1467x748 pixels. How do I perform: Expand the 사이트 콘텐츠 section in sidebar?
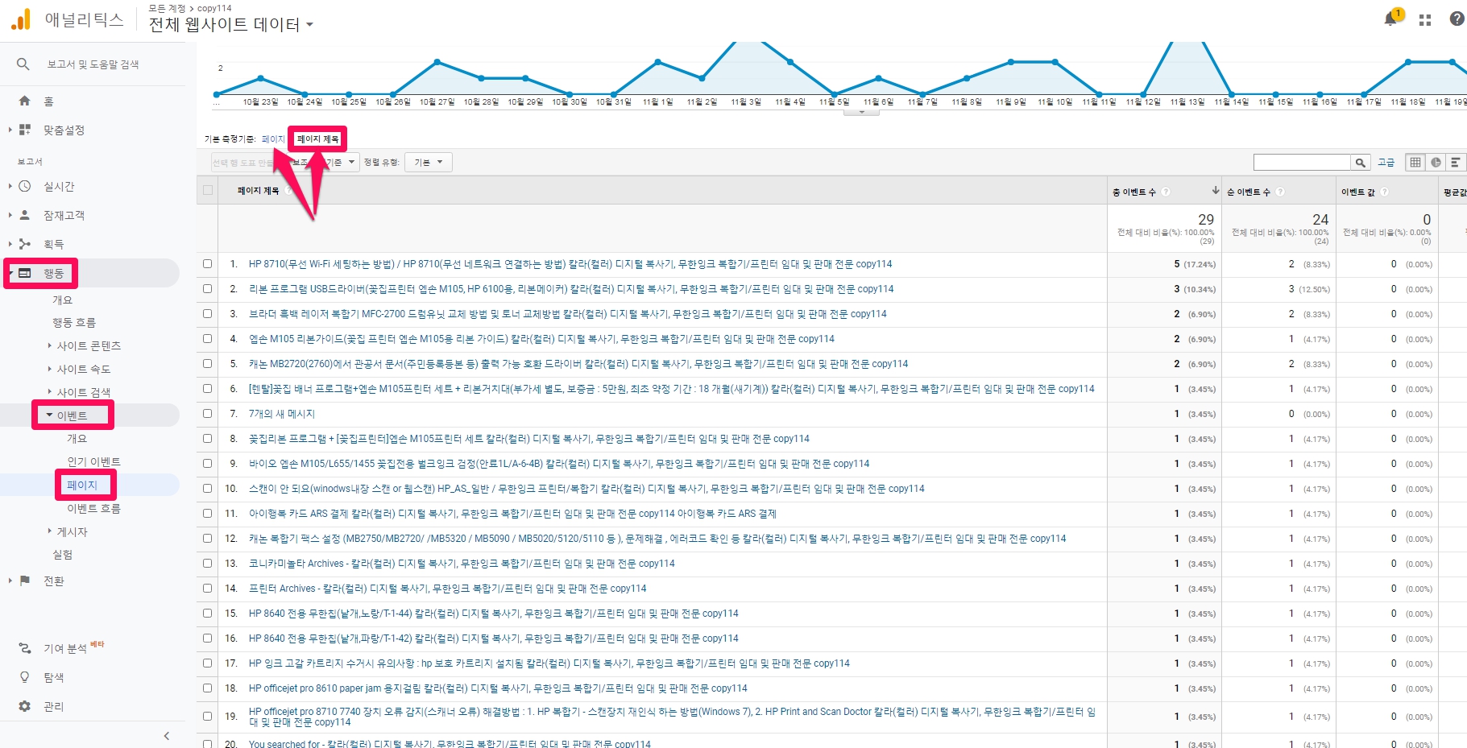coord(89,345)
